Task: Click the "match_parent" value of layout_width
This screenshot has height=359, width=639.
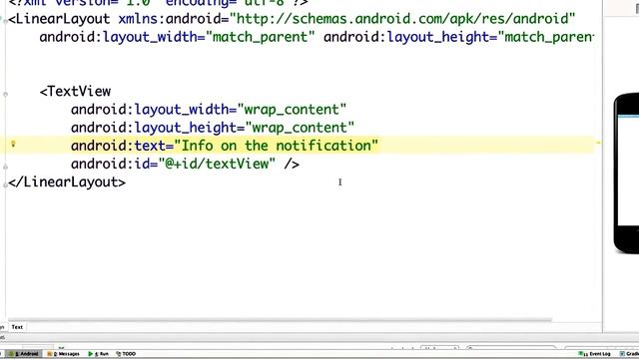Action: pyautogui.click(x=261, y=37)
